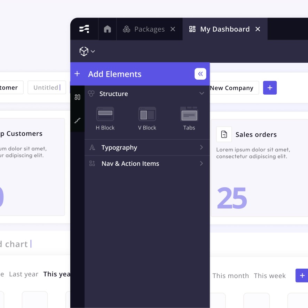This screenshot has width=308, height=308.
Task: Click the plus button next to New Company
Action: click(270, 88)
